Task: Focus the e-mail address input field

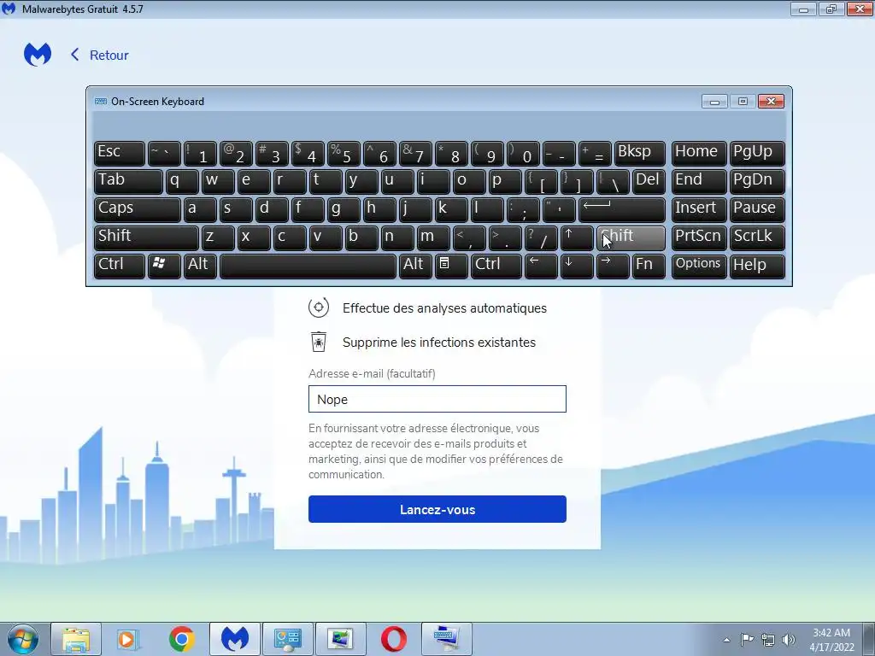Action: click(x=437, y=399)
